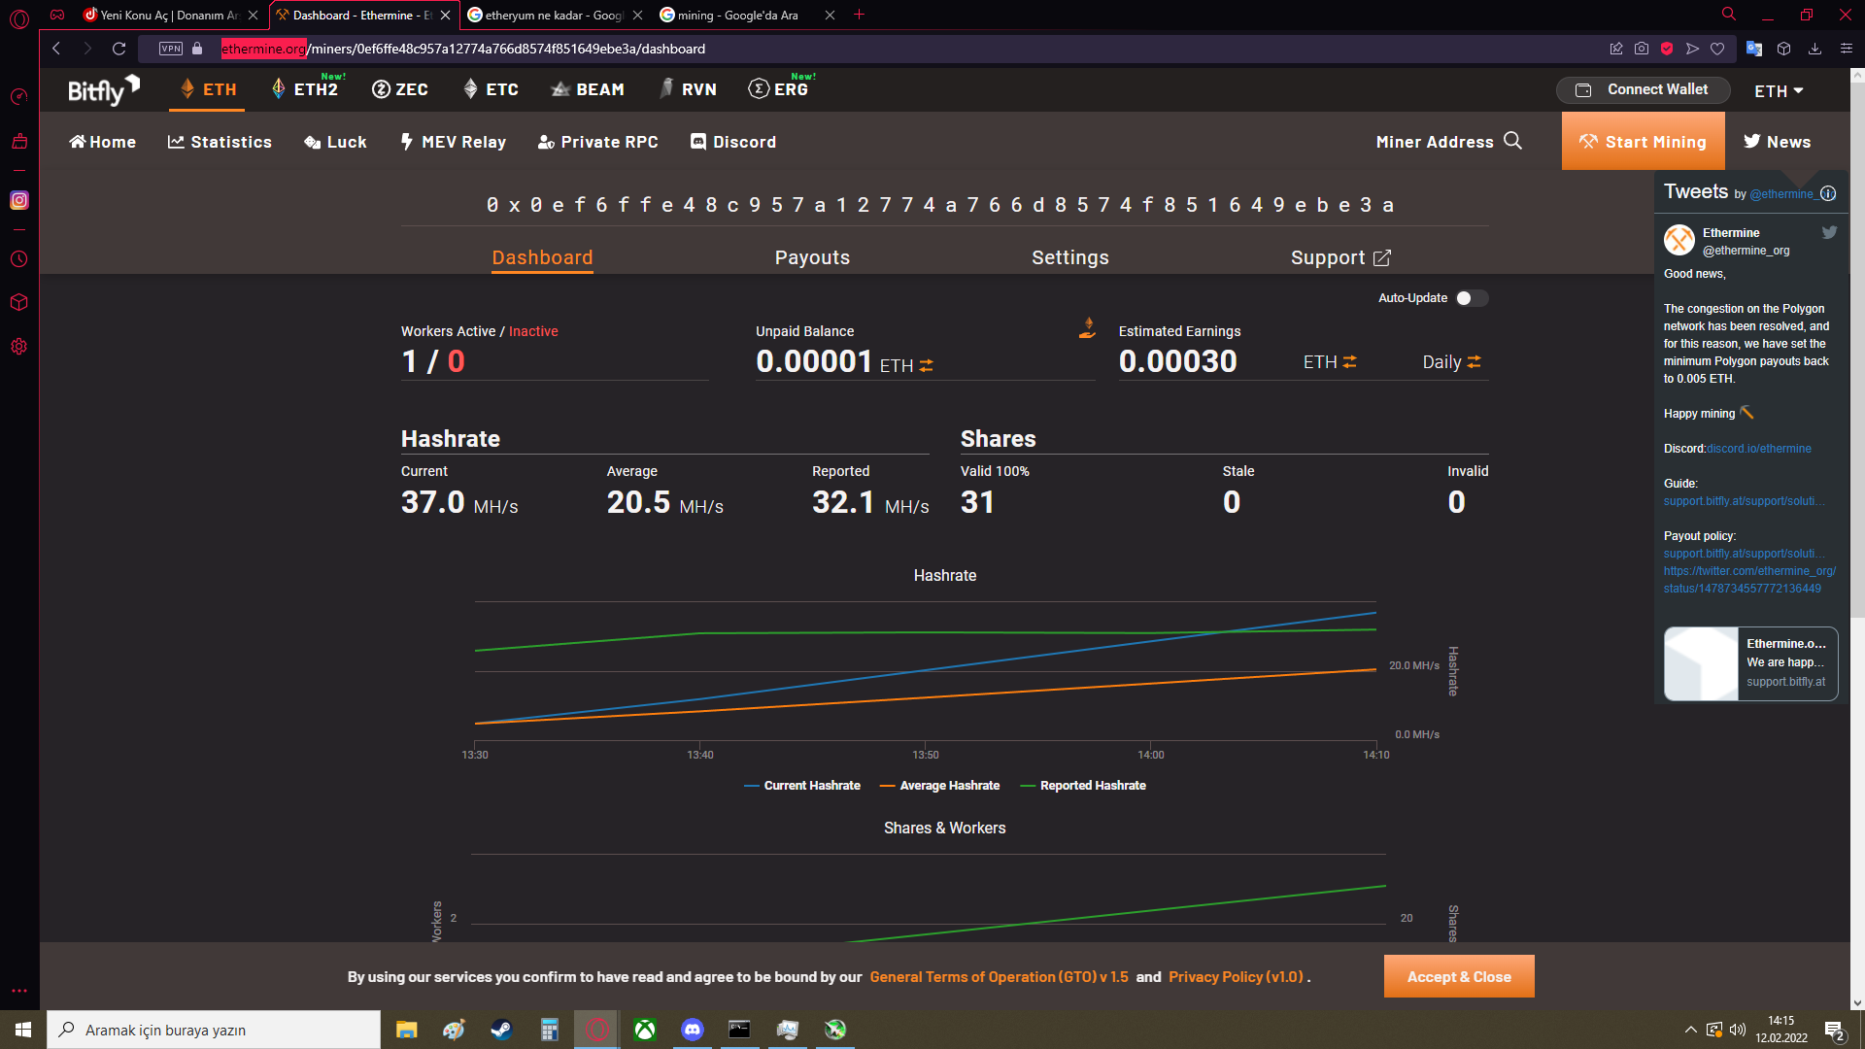Select RVN coin in header

(688, 89)
